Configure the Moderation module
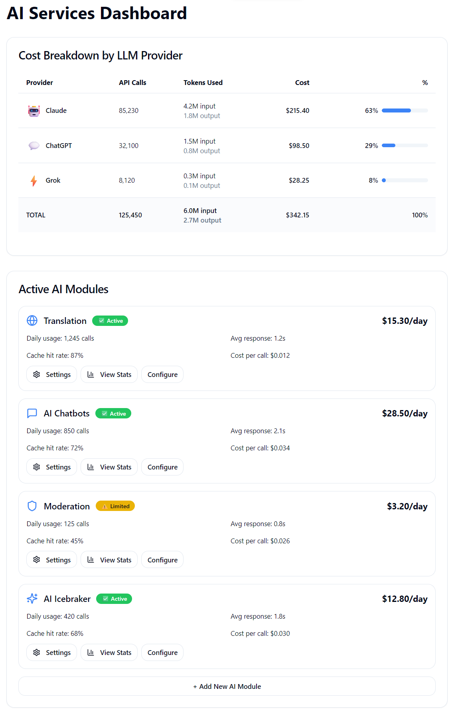The width and height of the screenshot is (450, 716). tap(162, 560)
